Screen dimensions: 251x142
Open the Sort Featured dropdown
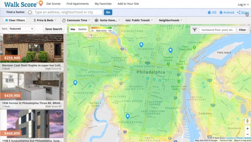21,29
